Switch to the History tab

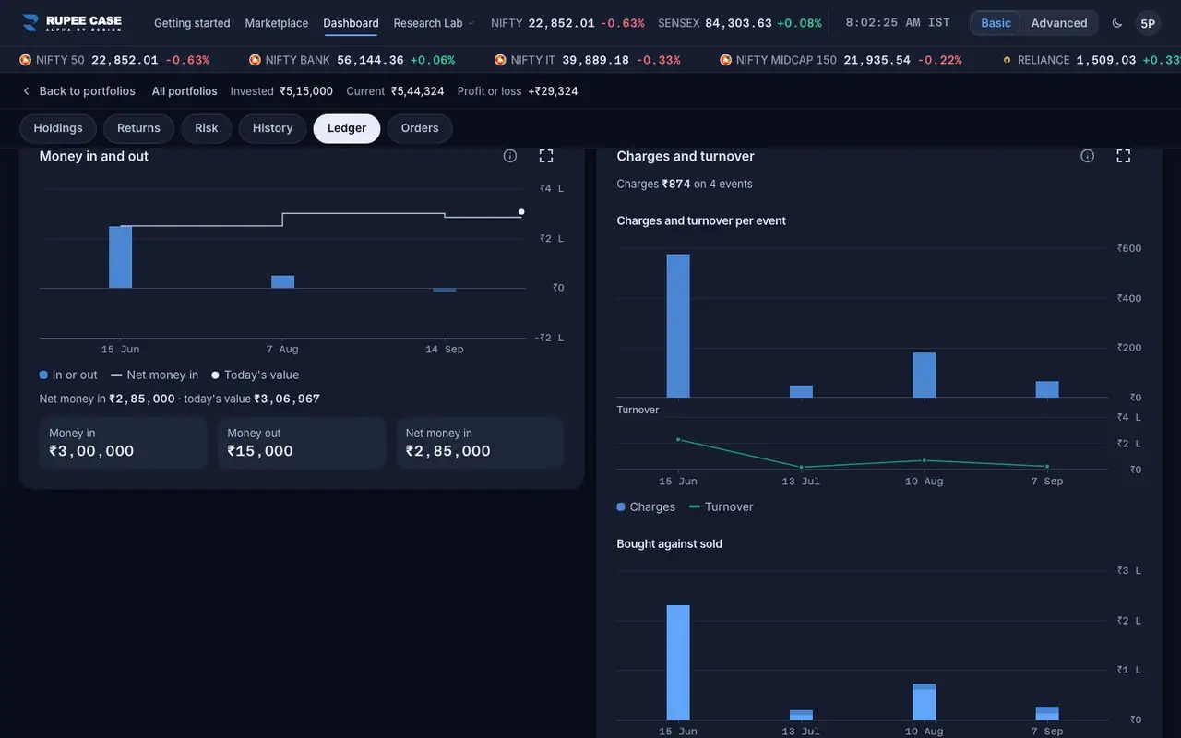tap(272, 128)
